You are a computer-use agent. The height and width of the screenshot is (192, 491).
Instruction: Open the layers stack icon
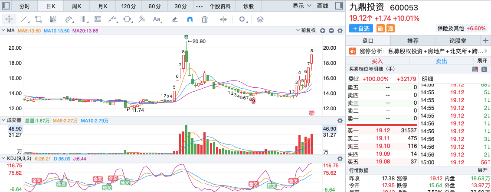[260, 19]
